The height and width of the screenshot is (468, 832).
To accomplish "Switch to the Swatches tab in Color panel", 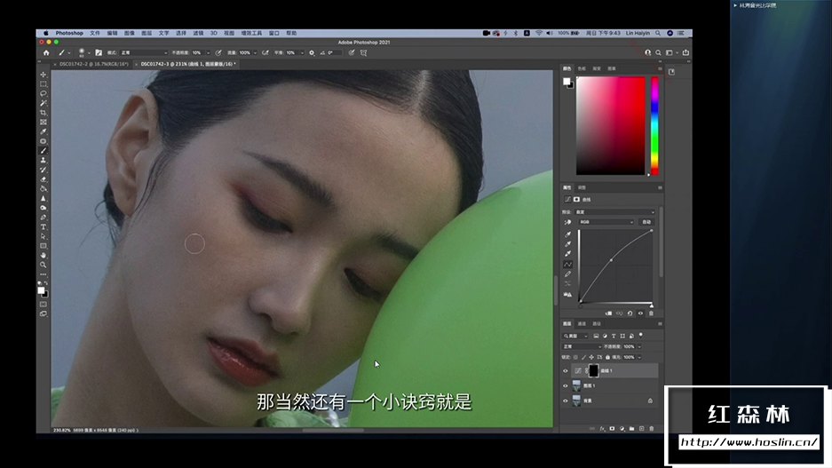I will click(x=582, y=68).
